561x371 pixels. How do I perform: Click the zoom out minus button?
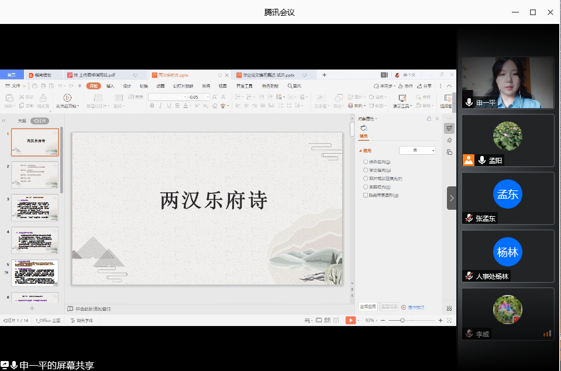pos(383,320)
